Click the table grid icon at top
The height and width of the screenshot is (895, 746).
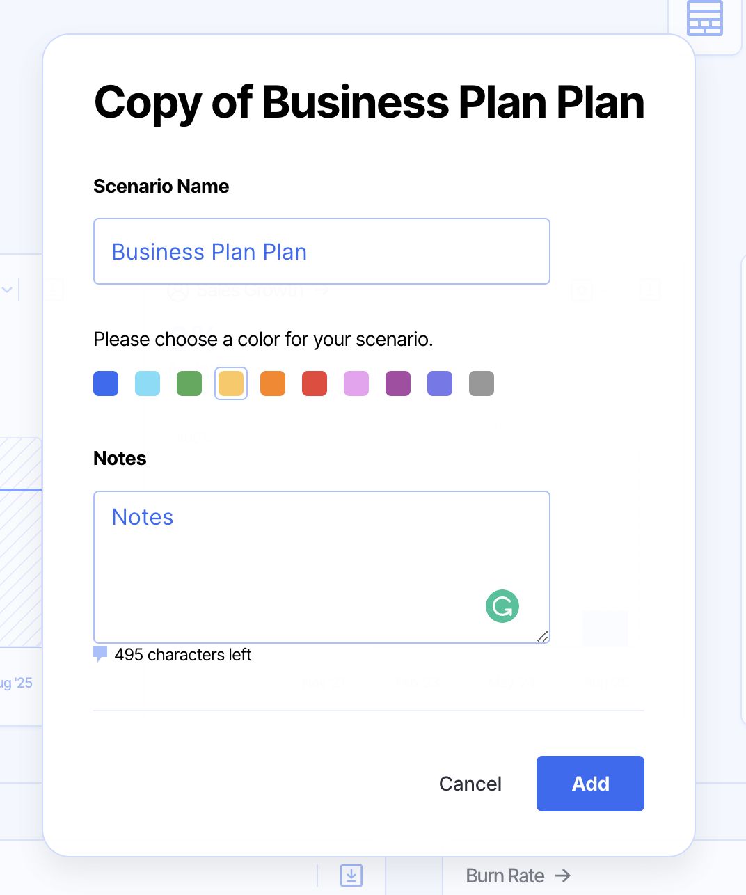[x=704, y=18]
